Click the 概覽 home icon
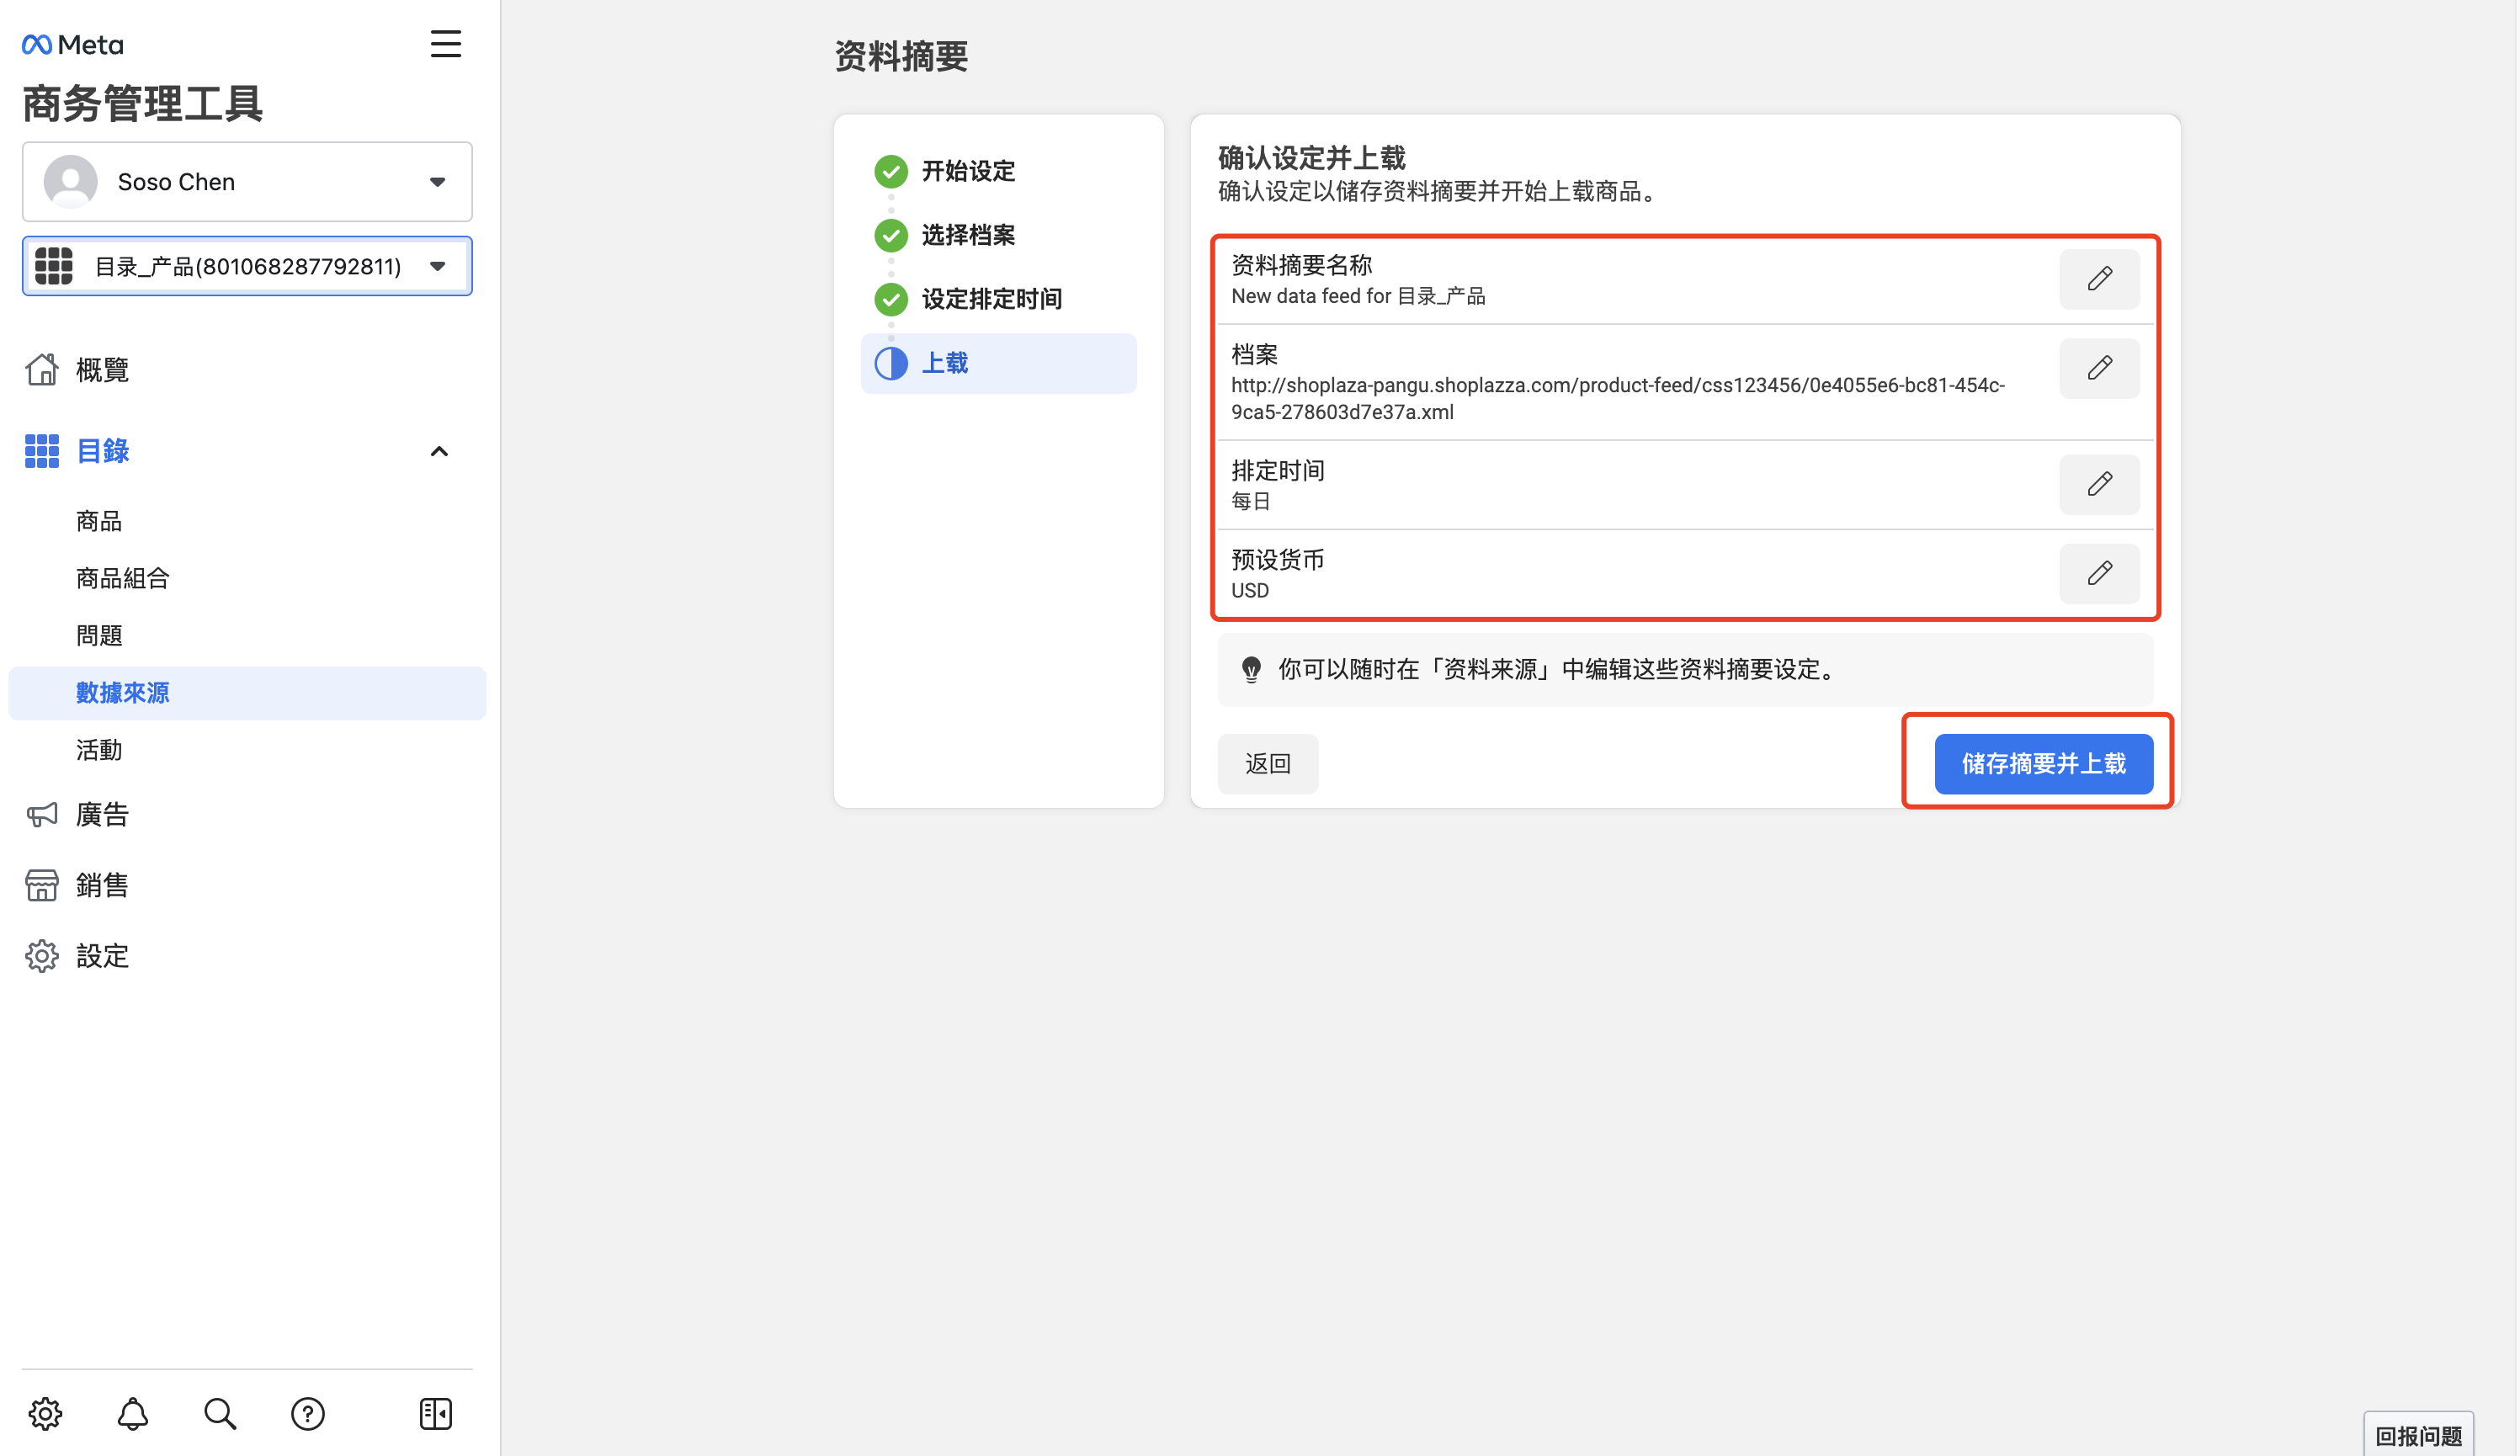 click(x=42, y=369)
